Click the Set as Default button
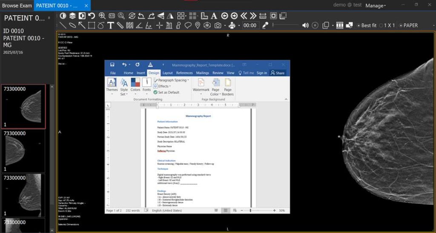This screenshot has height=233, width=436. (166, 92)
